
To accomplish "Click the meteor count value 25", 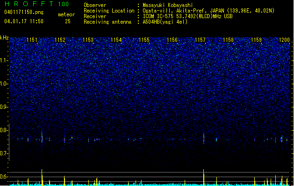I will (68, 21).
